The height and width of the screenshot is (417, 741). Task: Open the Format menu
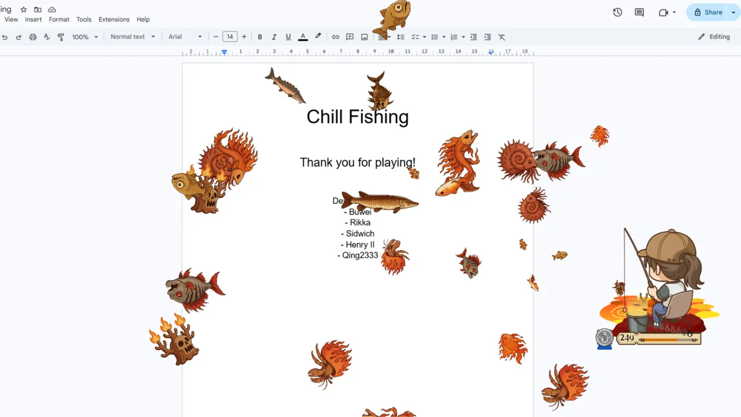tap(59, 19)
